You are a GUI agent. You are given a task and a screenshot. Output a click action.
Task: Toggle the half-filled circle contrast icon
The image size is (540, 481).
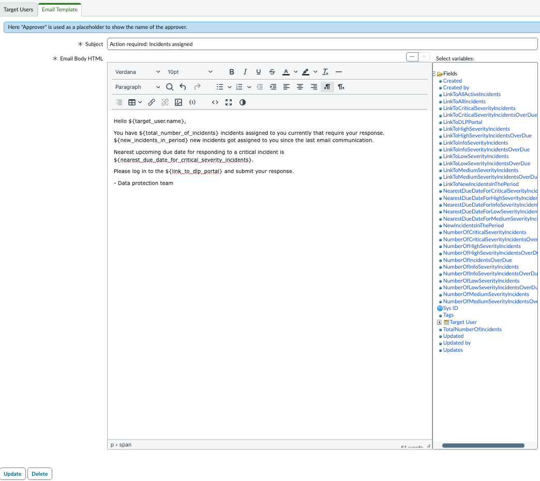pos(243,102)
